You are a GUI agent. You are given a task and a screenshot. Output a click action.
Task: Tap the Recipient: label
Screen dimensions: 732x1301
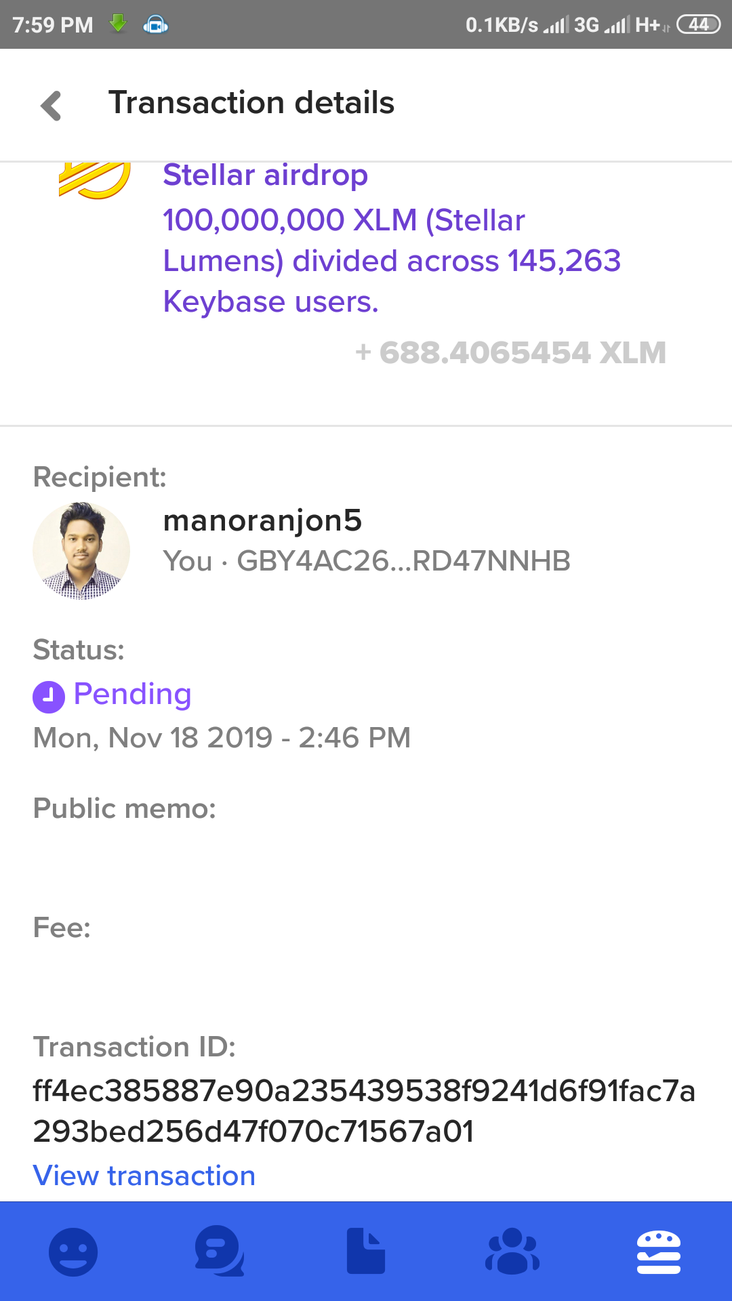[x=100, y=477]
